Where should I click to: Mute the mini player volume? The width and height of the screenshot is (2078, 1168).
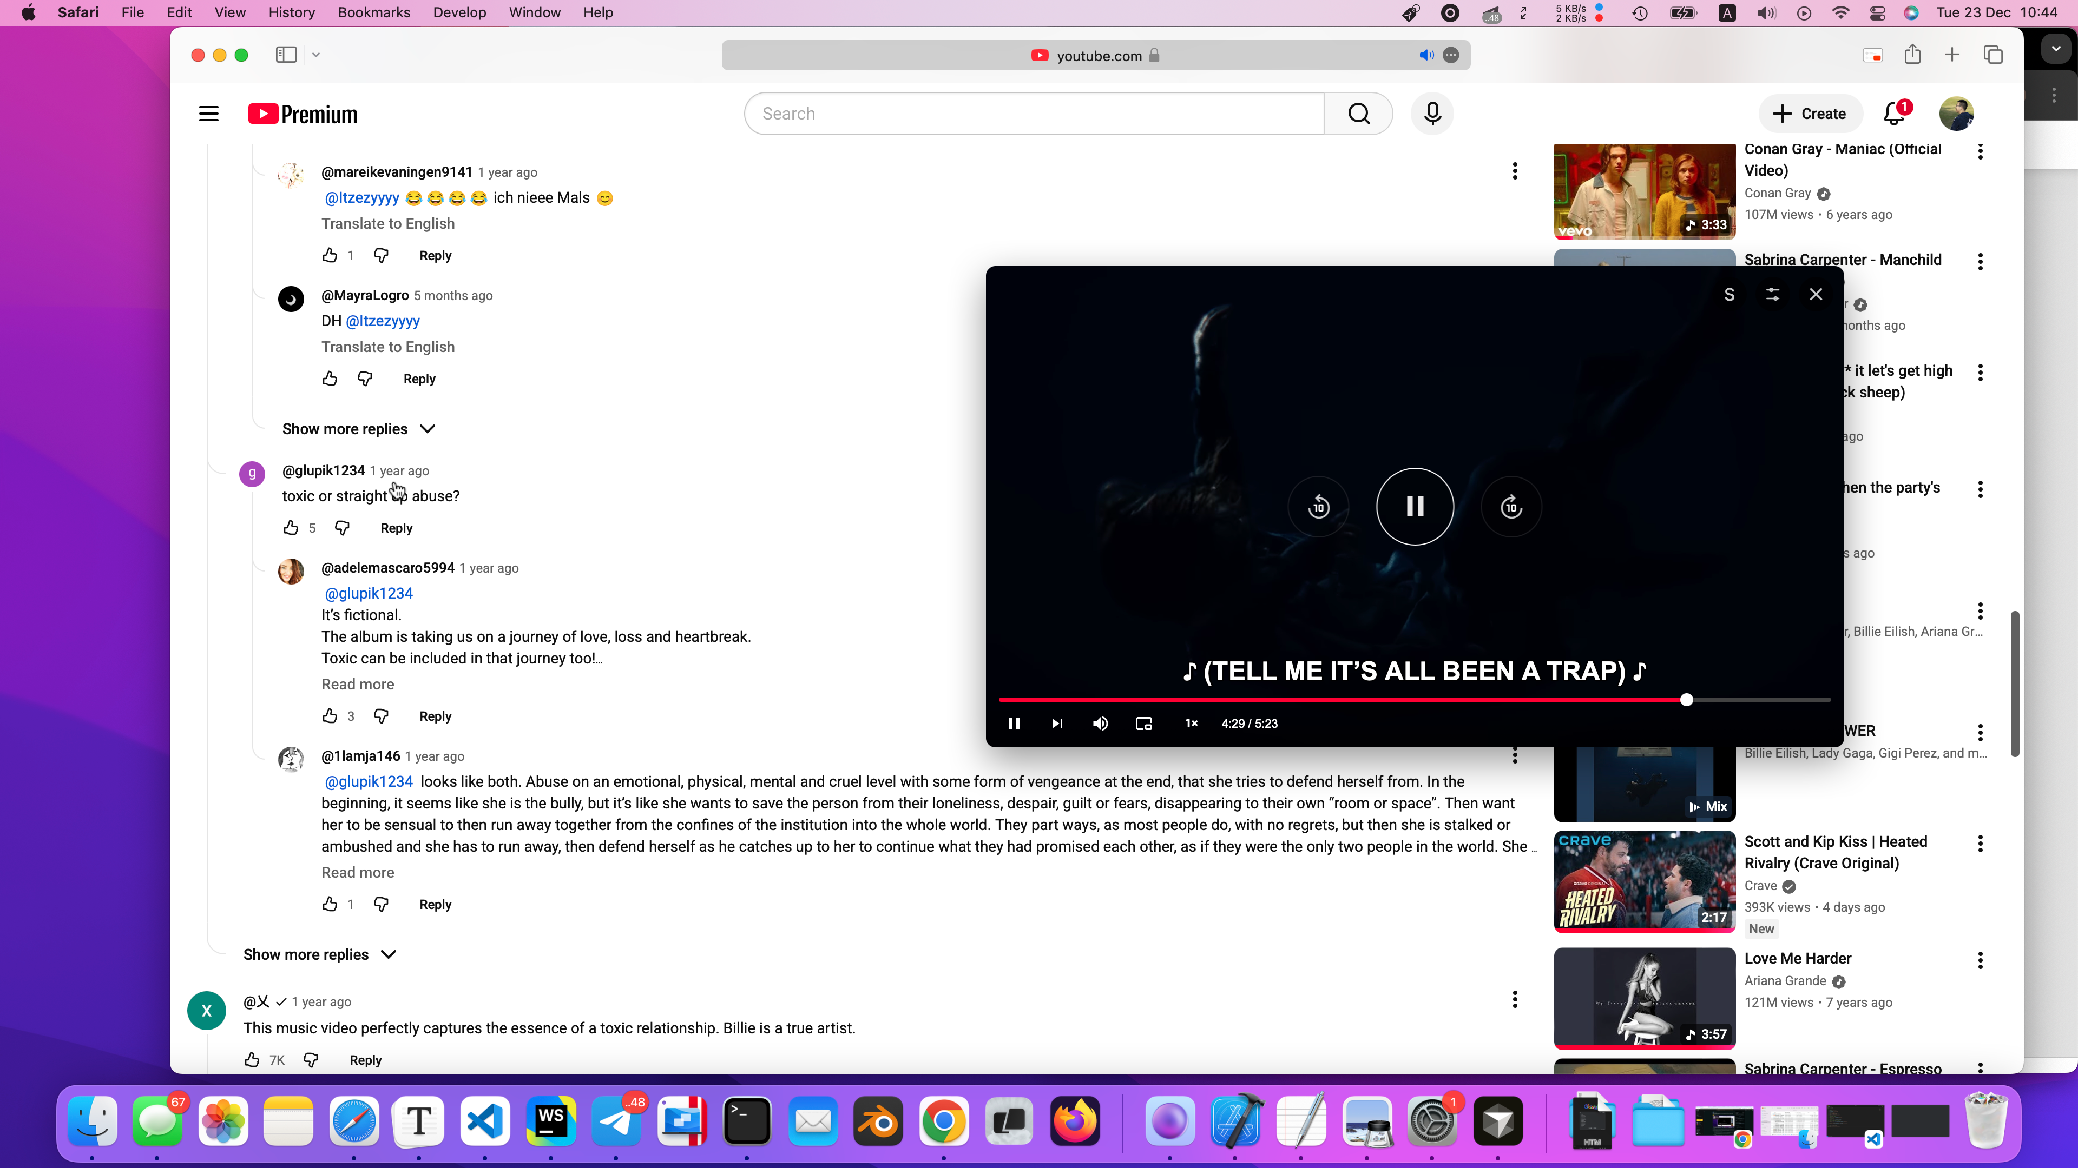click(x=1100, y=723)
